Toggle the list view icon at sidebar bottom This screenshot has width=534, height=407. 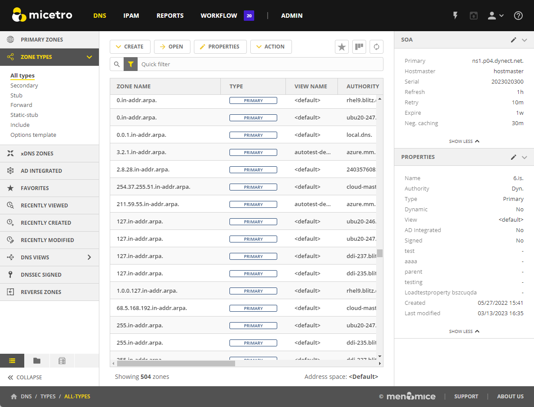tap(12, 361)
